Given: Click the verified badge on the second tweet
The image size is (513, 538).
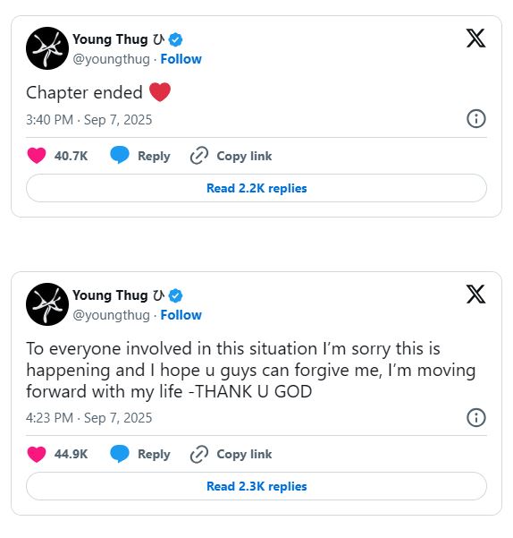Looking at the screenshot, I should click(x=176, y=295).
